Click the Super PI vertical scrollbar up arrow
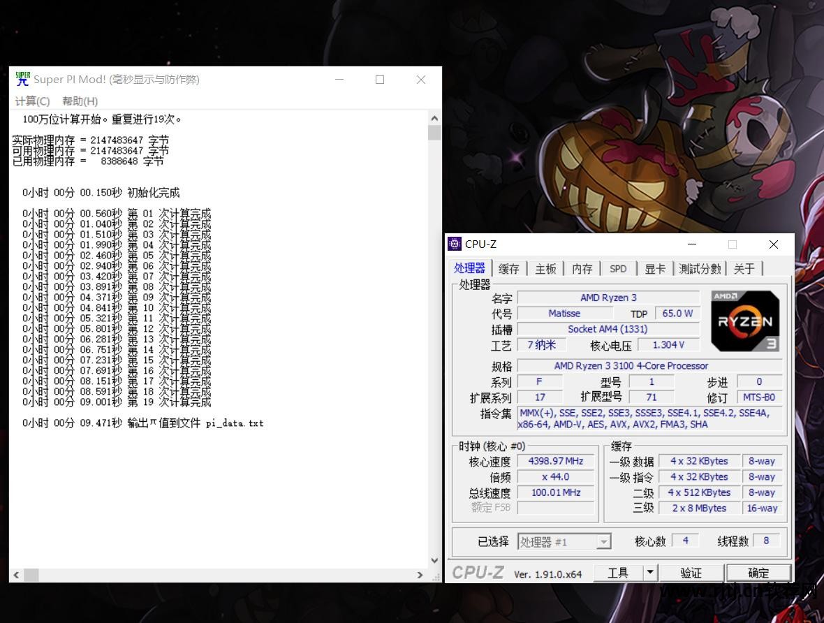824x623 pixels. click(x=434, y=118)
